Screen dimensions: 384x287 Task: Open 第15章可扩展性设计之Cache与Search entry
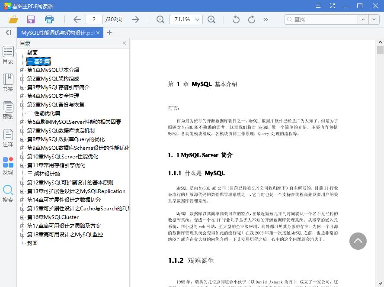pos(78,208)
